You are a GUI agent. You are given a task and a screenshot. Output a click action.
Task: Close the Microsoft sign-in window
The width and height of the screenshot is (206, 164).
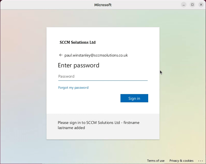point(201,5)
